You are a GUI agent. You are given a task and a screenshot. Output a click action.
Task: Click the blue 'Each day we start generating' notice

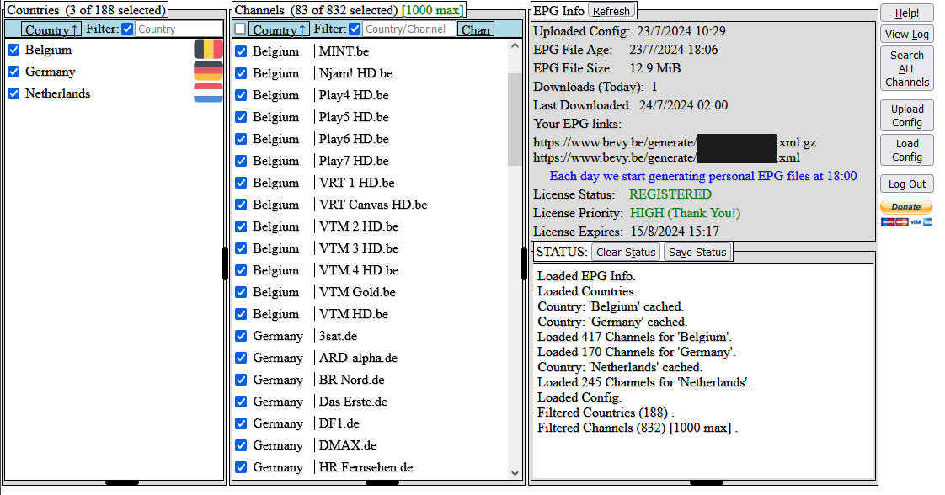point(703,176)
